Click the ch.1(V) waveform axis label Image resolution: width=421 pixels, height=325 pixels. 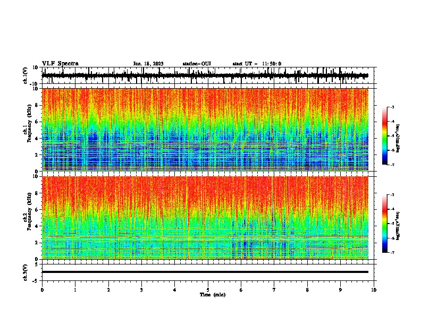pyautogui.click(x=26, y=75)
